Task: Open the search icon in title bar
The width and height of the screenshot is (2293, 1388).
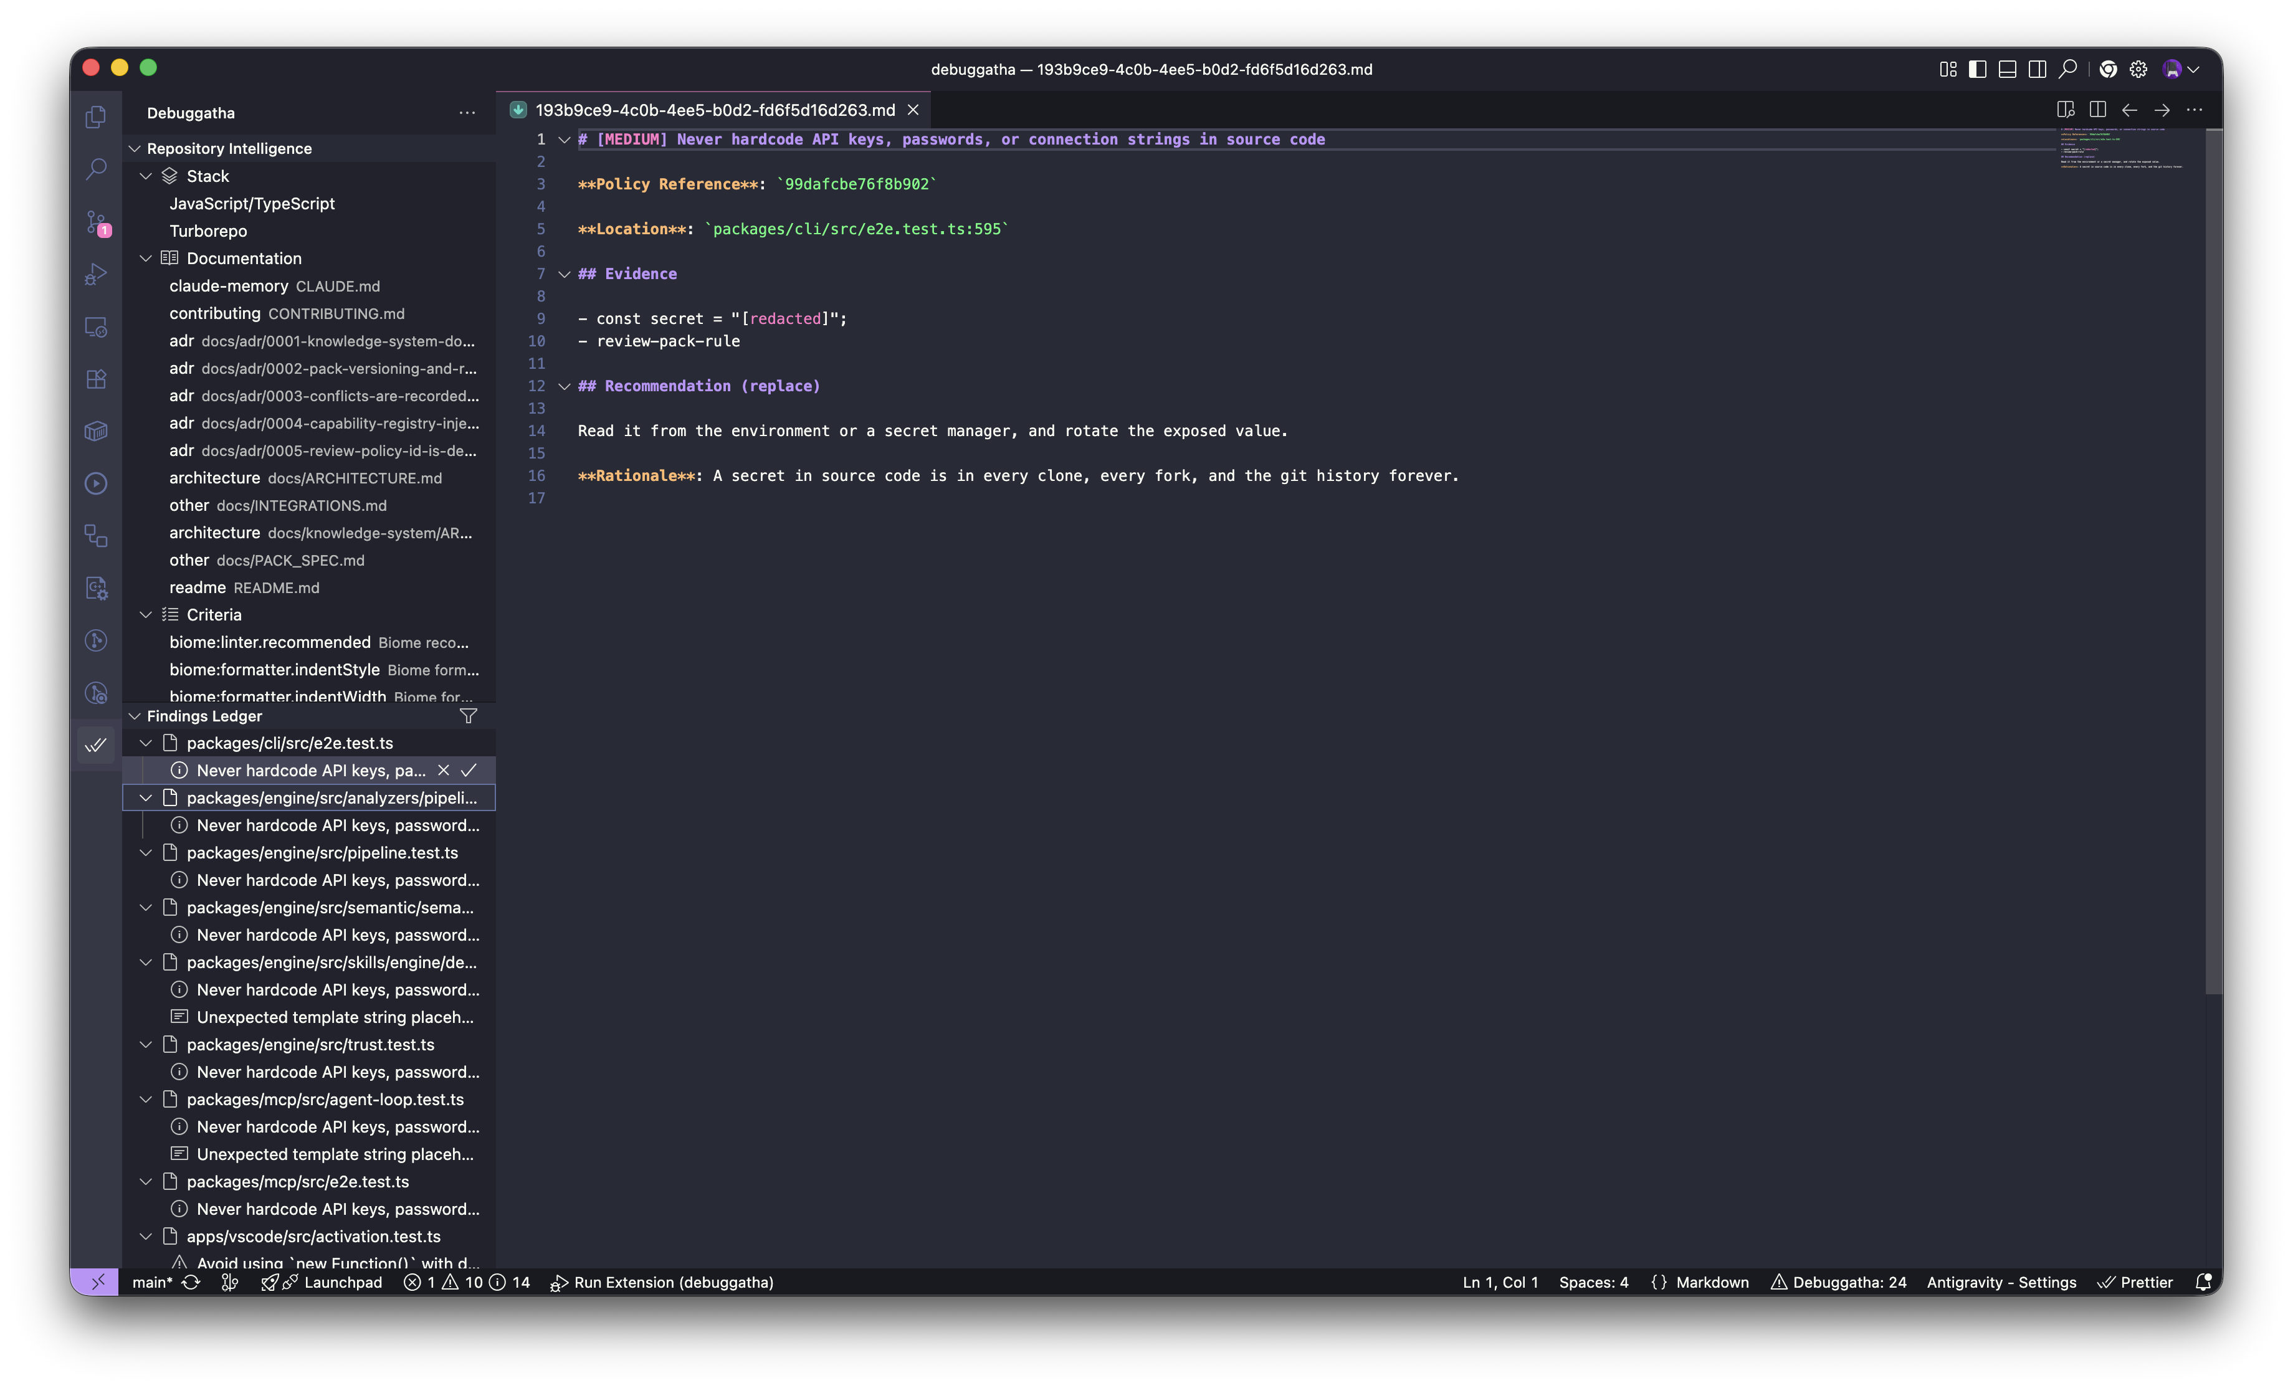Action: coord(2067,69)
